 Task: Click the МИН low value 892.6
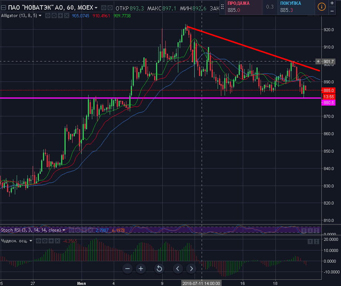(199, 8)
